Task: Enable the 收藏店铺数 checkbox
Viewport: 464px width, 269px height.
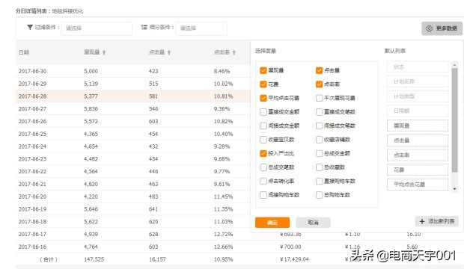Action: [319, 140]
